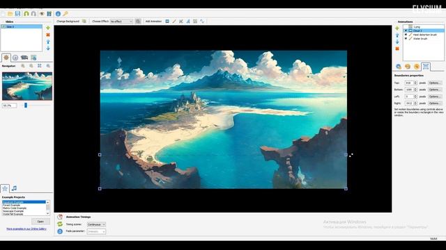The width and height of the screenshot is (446, 250).
Task: Click the green undo arrow icon
Action: click(x=26, y=14)
